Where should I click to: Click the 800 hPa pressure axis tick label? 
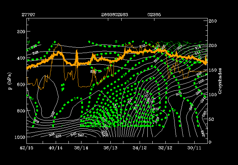pos(20,111)
